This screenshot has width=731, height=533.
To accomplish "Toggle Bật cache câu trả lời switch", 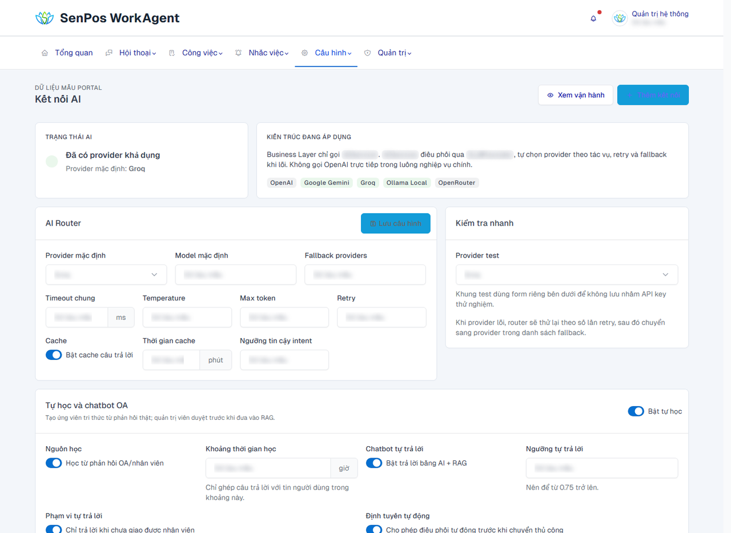I will 54,355.
